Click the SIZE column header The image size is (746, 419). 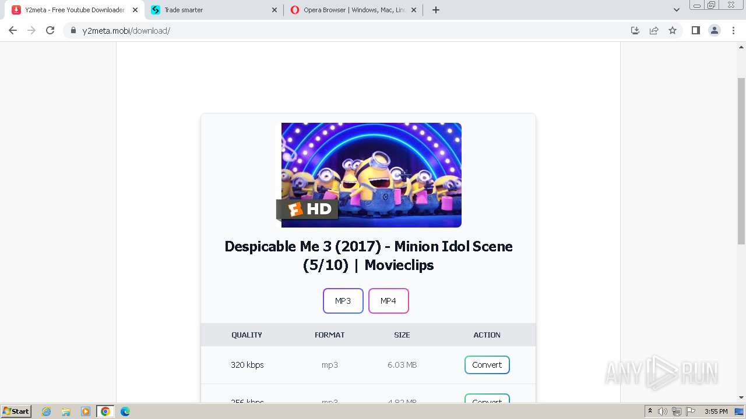pos(402,335)
